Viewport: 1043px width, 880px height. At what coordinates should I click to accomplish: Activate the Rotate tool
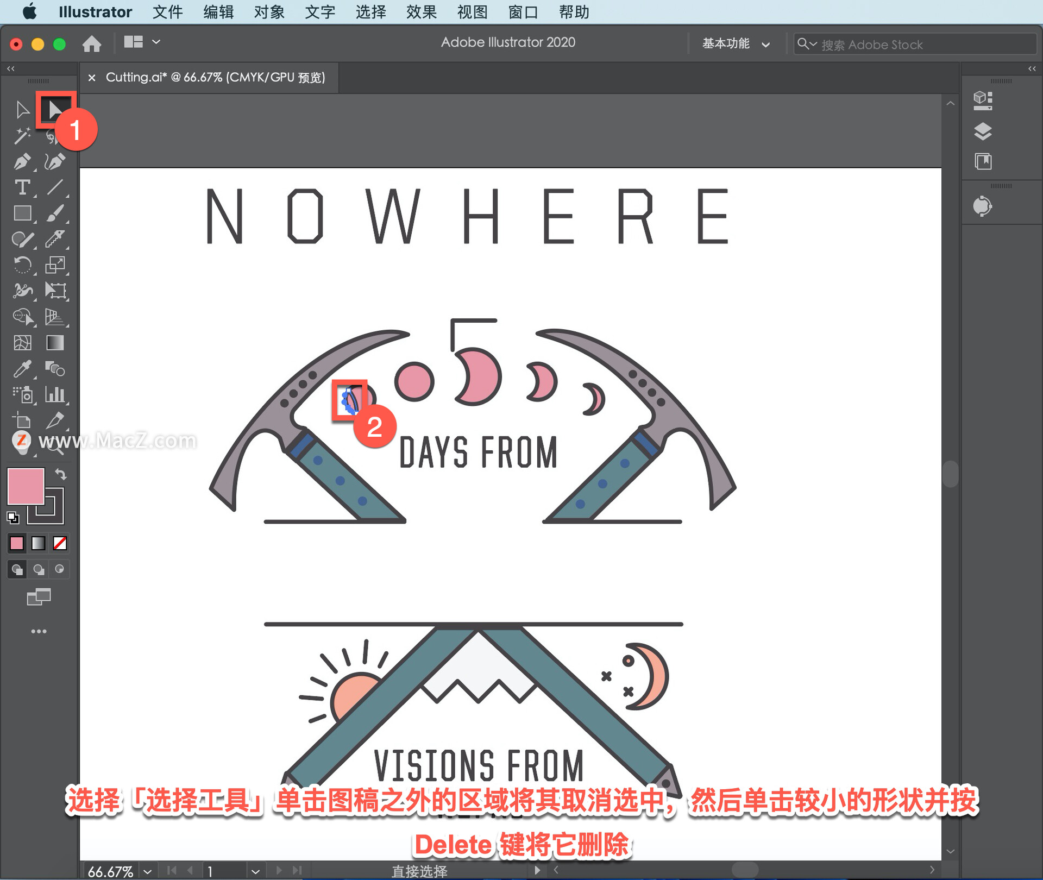coord(22,265)
